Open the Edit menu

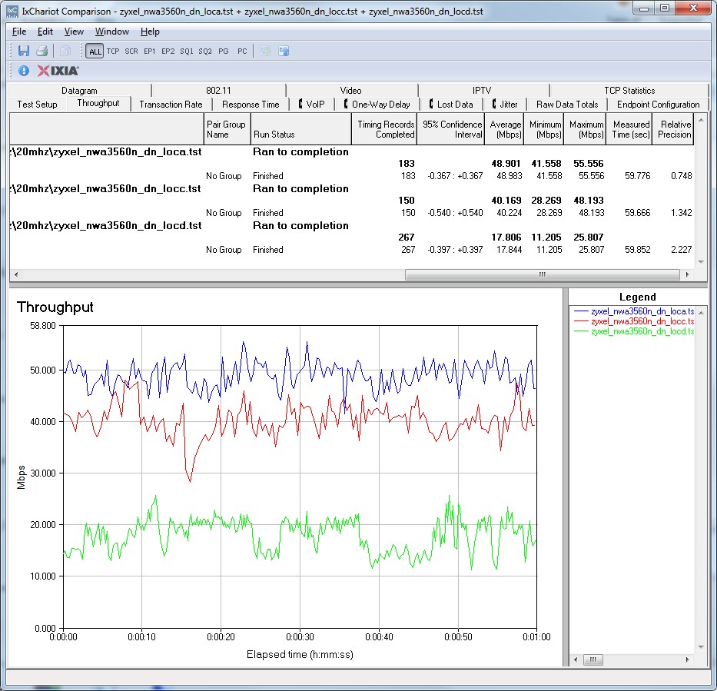coord(45,32)
